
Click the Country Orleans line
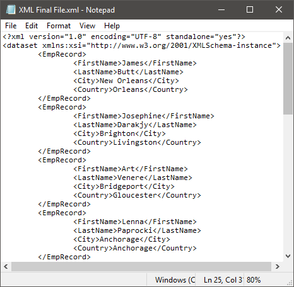tap(131, 89)
